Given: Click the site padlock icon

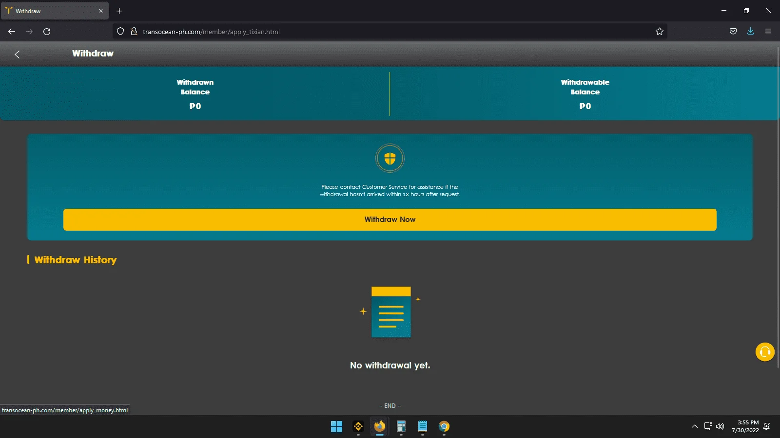Looking at the screenshot, I should click(x=134, y=32).
